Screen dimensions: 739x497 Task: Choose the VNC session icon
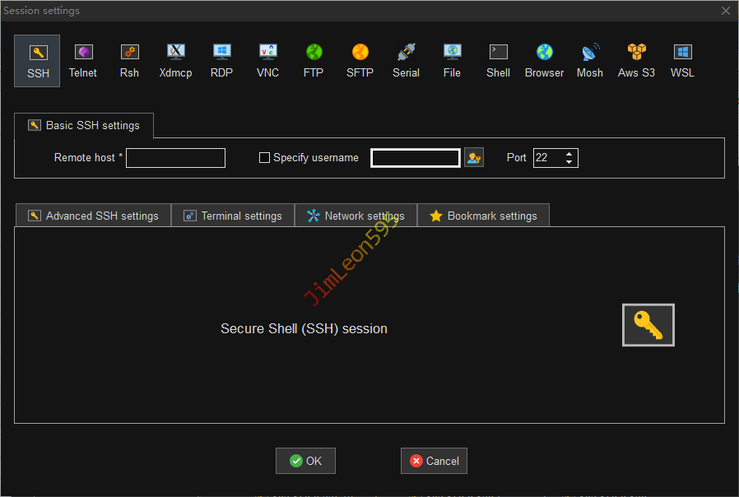(267, 61)
